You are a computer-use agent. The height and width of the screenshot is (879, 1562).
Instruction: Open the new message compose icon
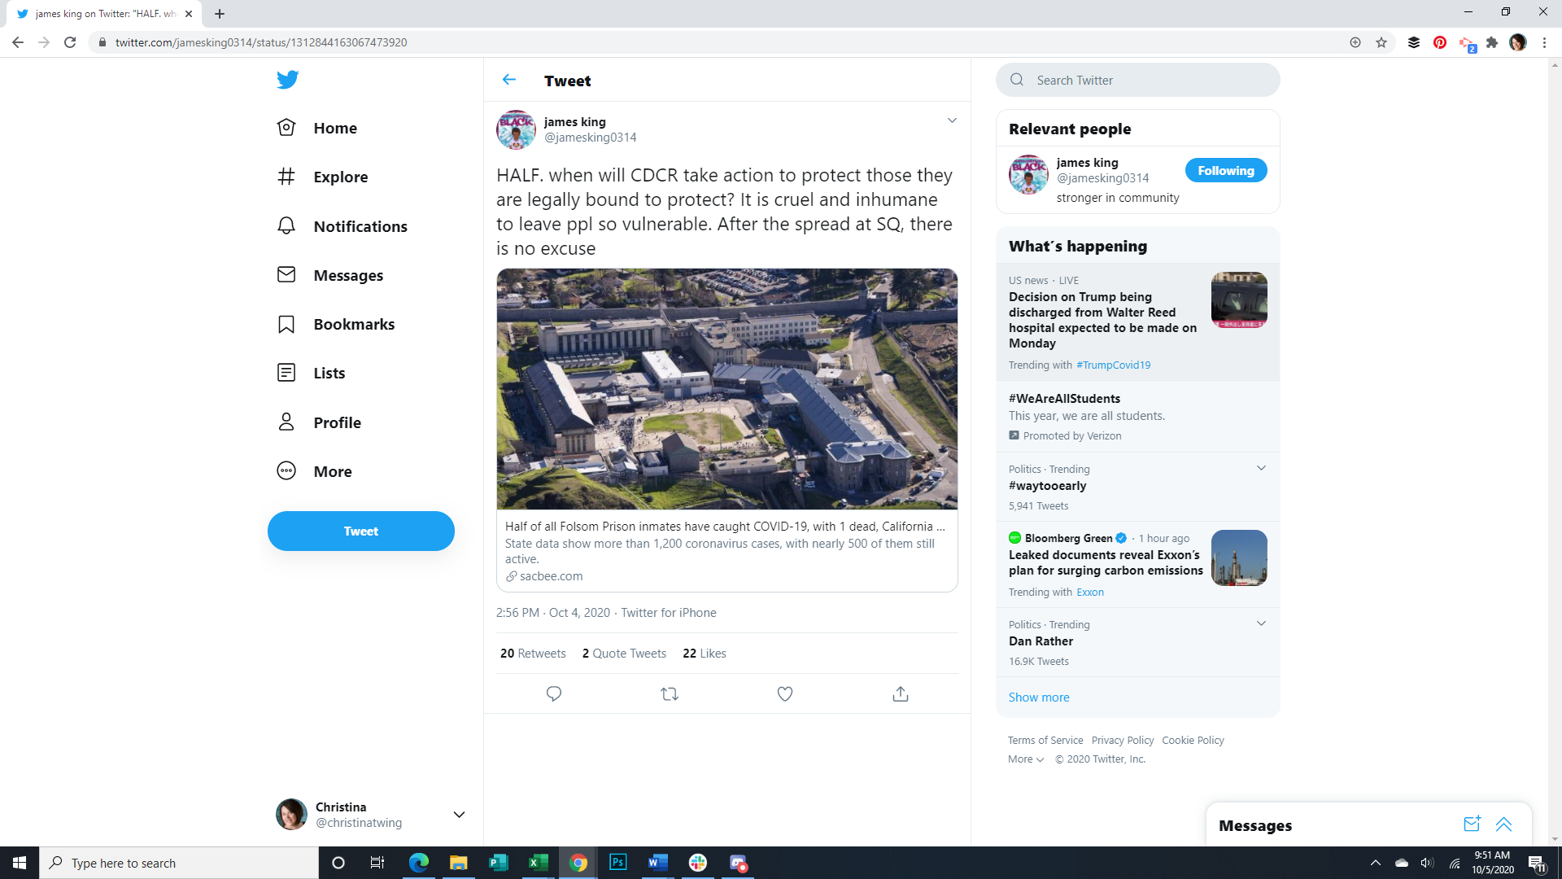1472,824
